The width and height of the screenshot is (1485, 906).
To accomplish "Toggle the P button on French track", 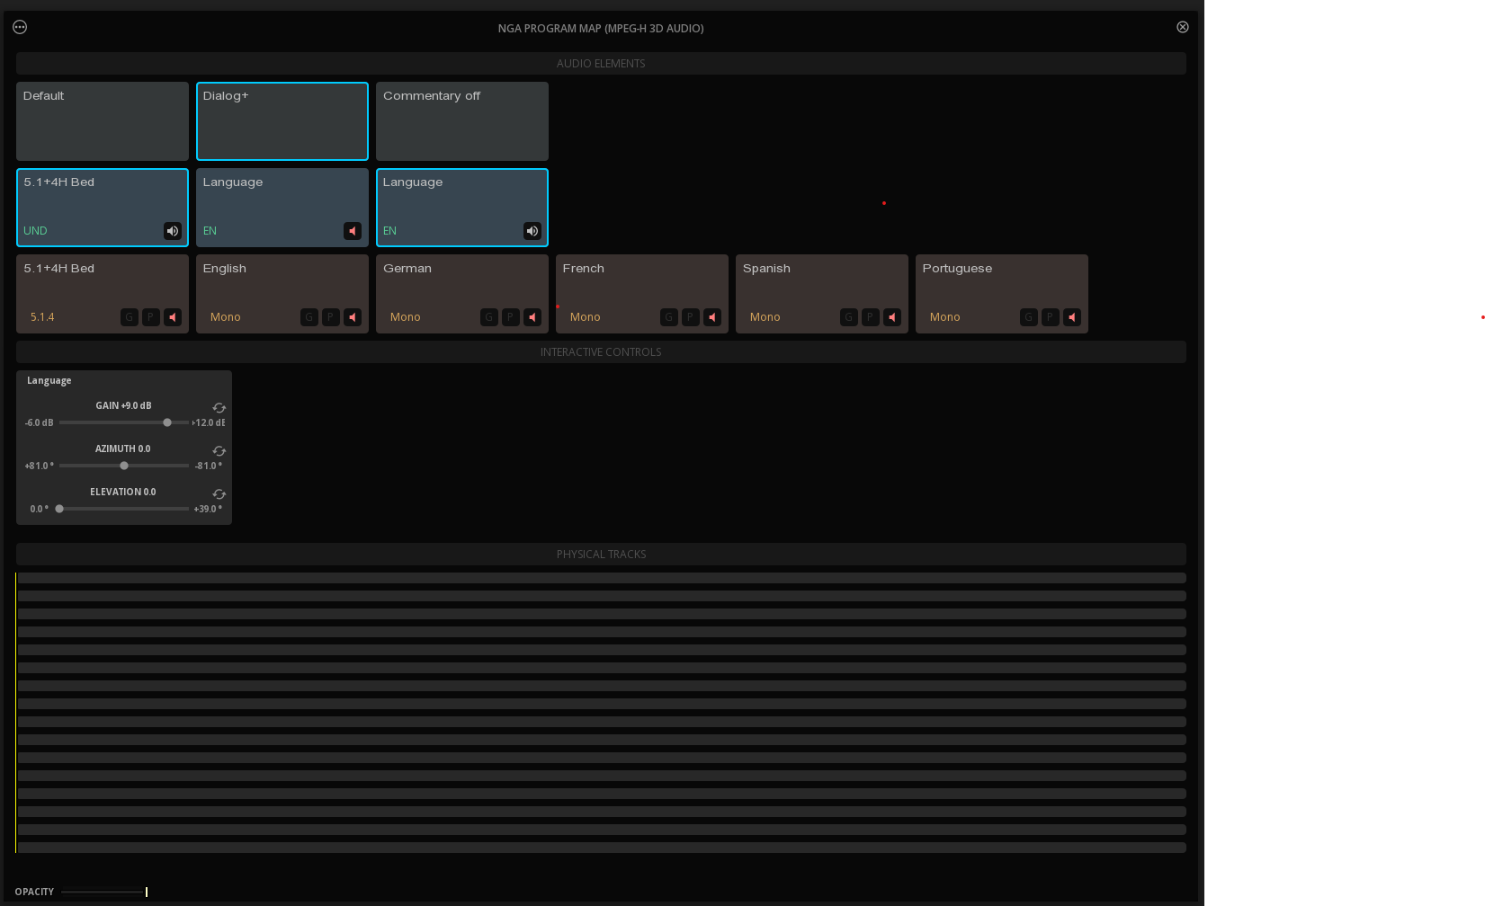I will (x=691, y=317).
